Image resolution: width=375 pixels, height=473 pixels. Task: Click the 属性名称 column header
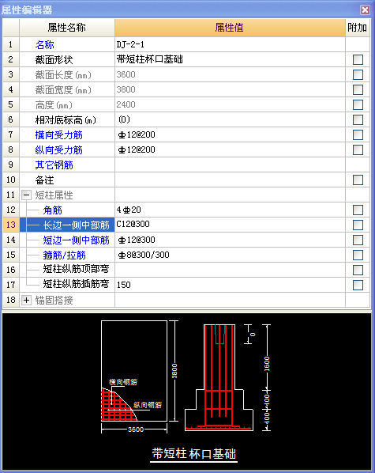(x=67, y=28)
